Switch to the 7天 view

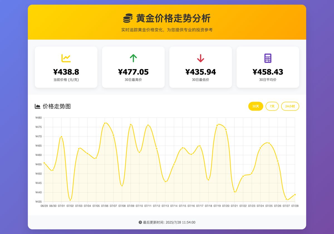272,106
